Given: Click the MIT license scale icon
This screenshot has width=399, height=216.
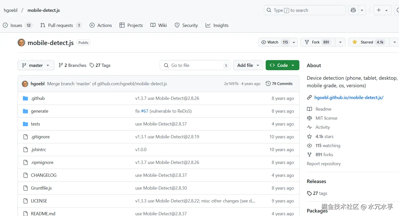Looking at the screenshot, I should pyautogui.click(x=309, y=118).
